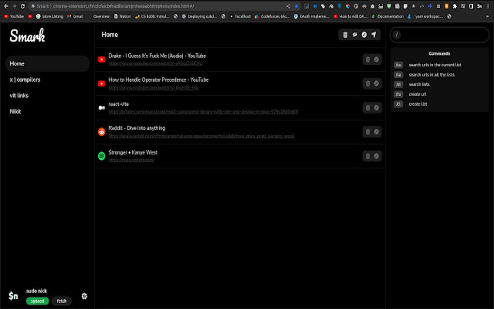
Task: Delete the react-vite bookmark with its trash icon
Action: click(367, 108)
